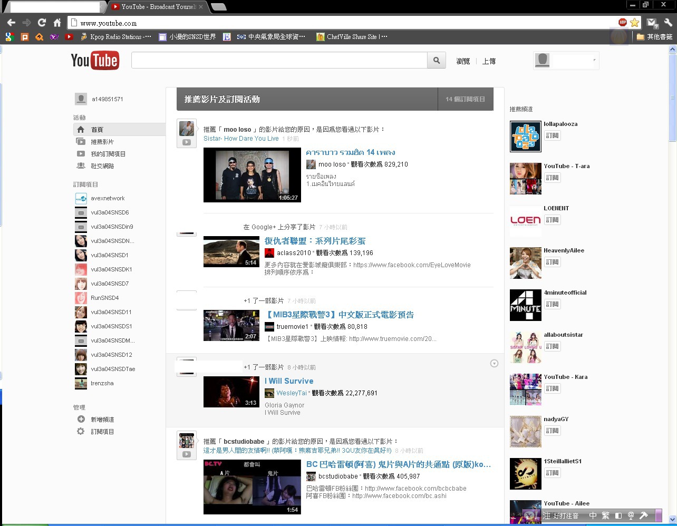
Task: Click the 新增頻道 plus icon
Action: pyautogui.click(x=81, y=419)
